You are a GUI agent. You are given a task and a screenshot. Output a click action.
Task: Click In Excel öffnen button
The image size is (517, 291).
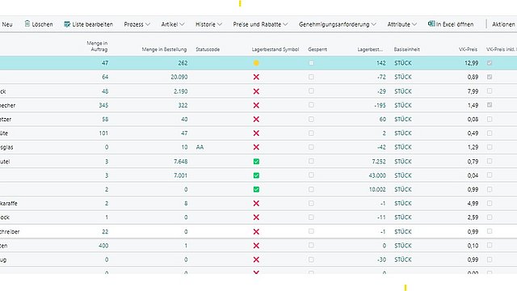tap(451, 24)
